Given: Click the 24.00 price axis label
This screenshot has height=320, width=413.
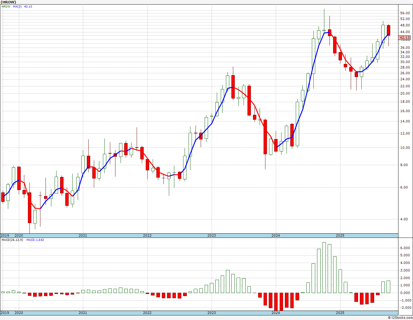Looking at the screenshot, I should pos(405,79).
